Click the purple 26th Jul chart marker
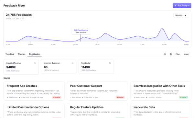194x118 pixels. [81, 38]
